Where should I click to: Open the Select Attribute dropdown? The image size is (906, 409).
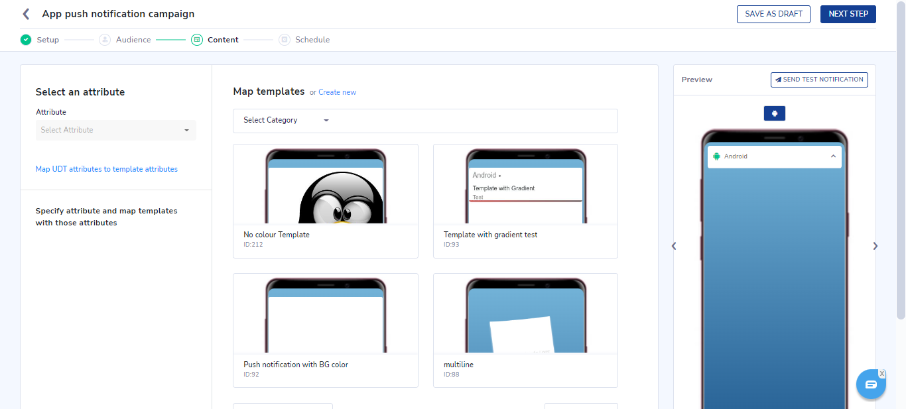point(116,130)
